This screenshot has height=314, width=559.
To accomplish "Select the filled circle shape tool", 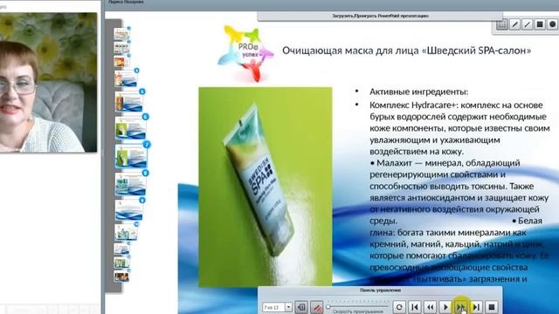I will coord(552,24).
